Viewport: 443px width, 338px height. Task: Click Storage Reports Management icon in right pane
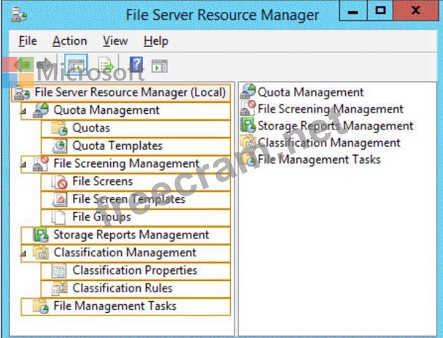[248, 125]
